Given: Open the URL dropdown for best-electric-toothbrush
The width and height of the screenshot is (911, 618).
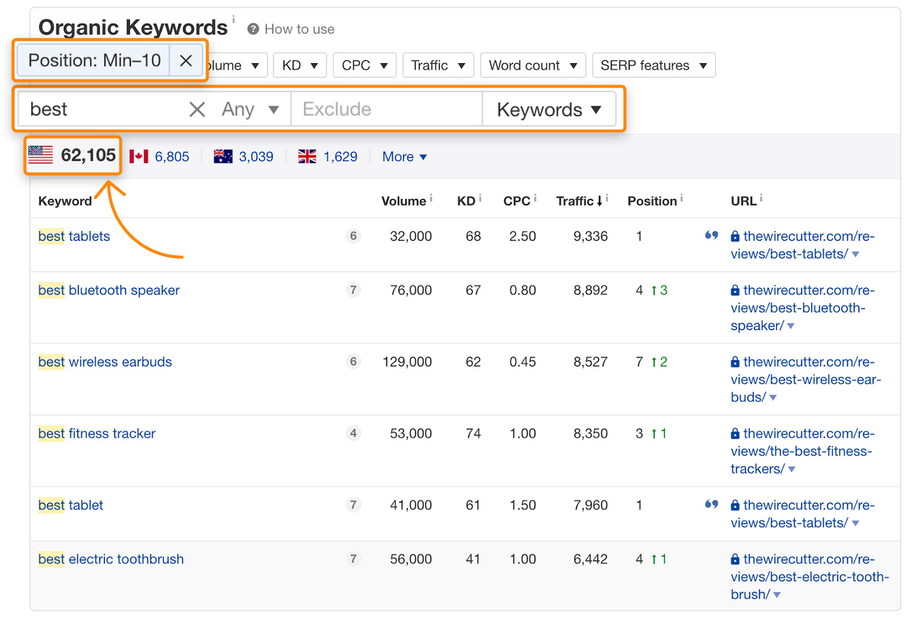Looking at the screenshot, I should coord(777,594).
